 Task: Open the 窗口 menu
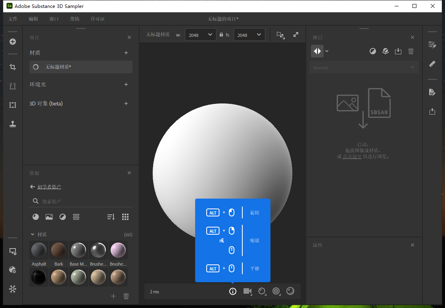click(x=54, y=19)
